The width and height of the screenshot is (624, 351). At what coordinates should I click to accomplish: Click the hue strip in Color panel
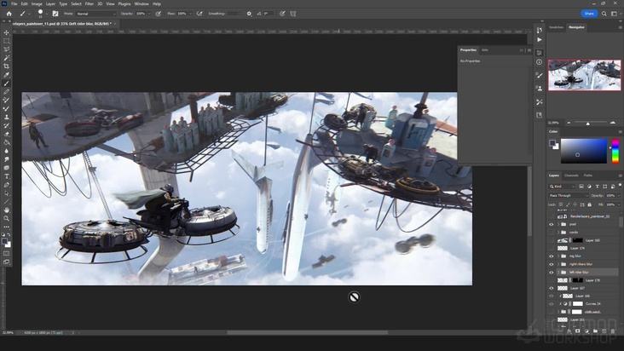point(615,151)
